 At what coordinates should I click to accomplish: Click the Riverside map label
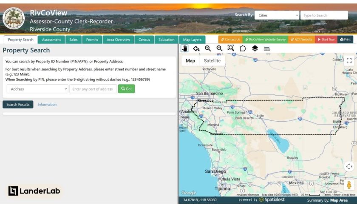(205, 100)
